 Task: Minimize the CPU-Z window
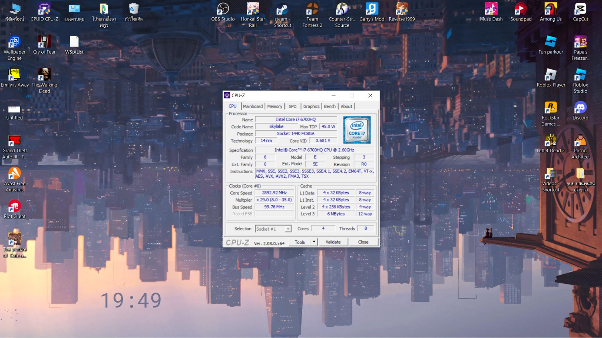334,95
